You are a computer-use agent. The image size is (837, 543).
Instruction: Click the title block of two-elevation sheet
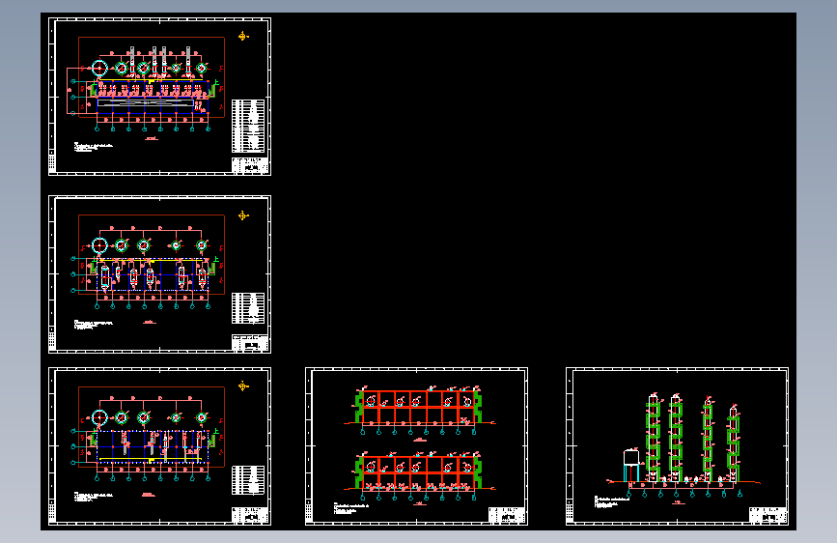click(x=507, y=515)
